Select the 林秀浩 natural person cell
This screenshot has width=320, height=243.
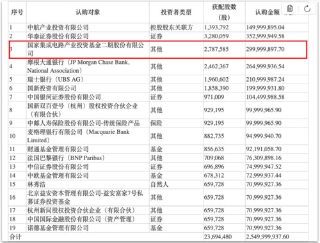[x=36, y=184]
